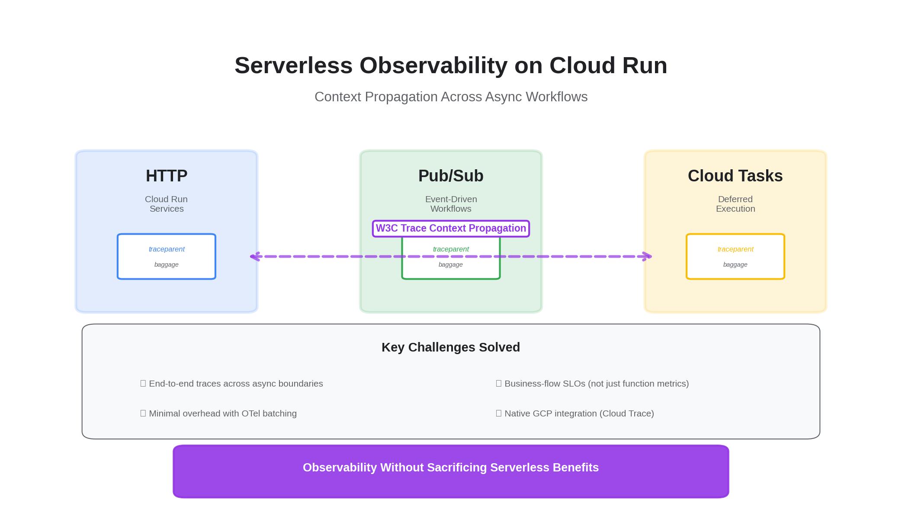Click the icon before End-to-end traces bullet
The height and width of the screenshot is (513, 902).
click(x=143, y=383)
